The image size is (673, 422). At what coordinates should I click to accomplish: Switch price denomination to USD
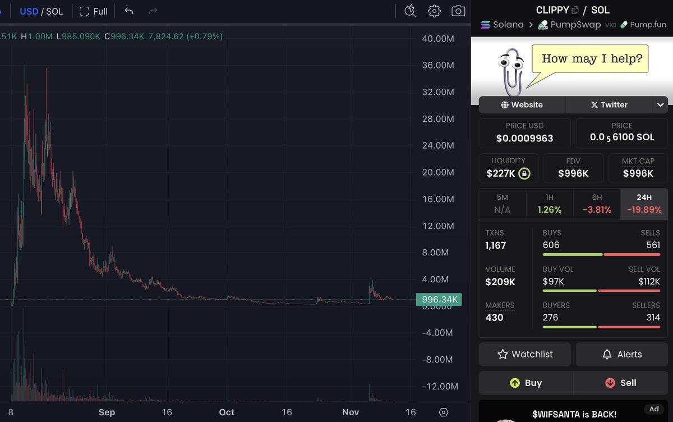tap(29, 11)
